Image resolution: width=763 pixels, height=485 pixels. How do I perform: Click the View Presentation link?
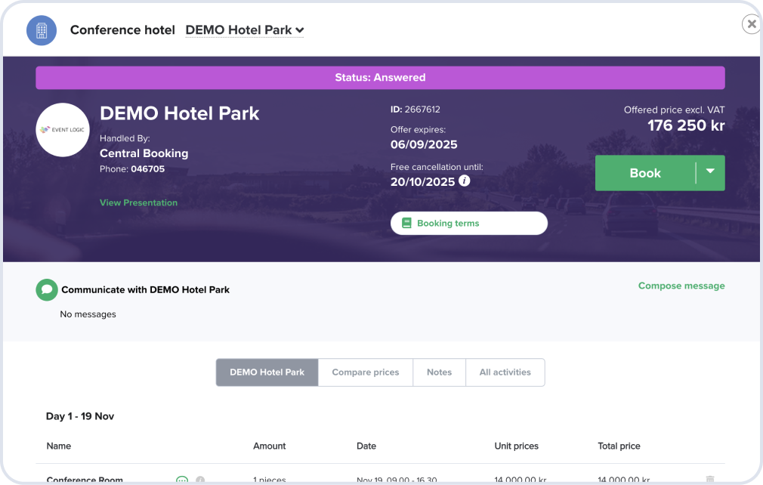pos(138,202)
